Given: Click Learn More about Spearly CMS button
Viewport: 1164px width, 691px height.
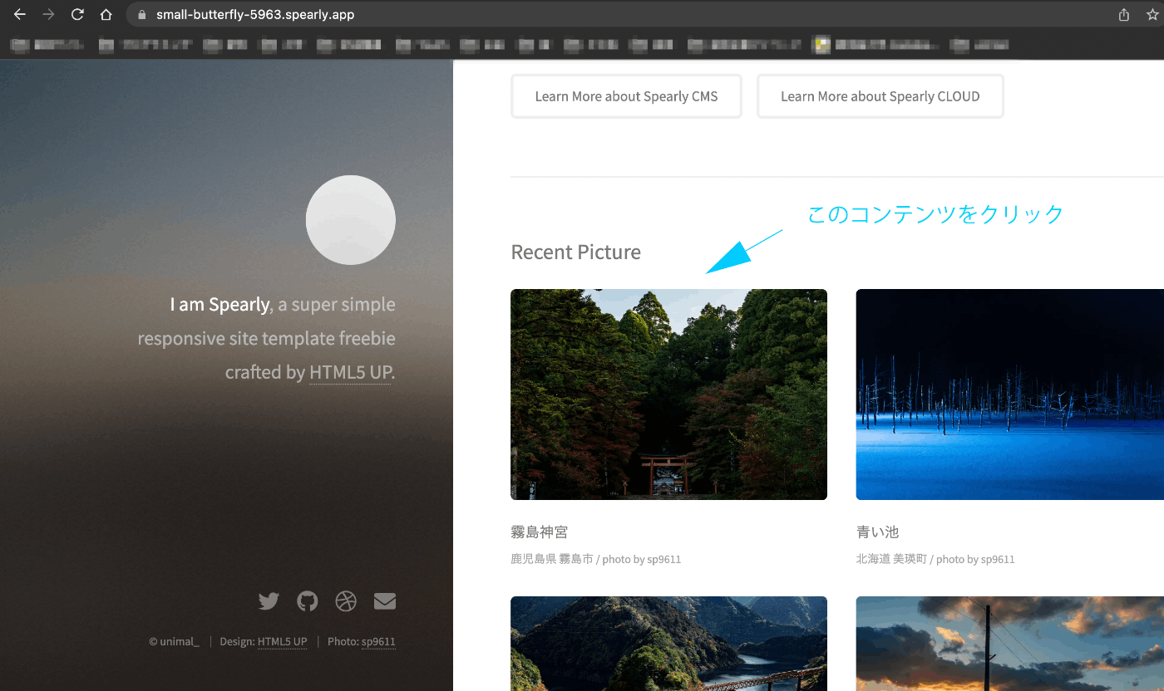Looking at the screenshot, I should click(x=626, y=96).
